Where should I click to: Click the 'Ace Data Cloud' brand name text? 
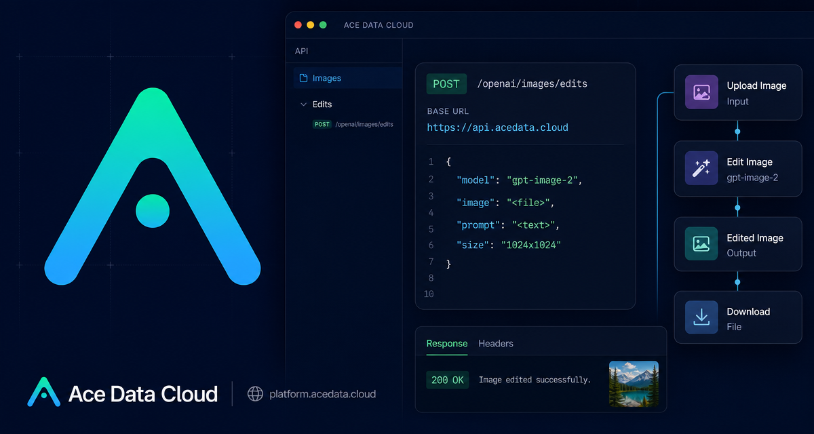pyautogui.click(x=143, y=394)
